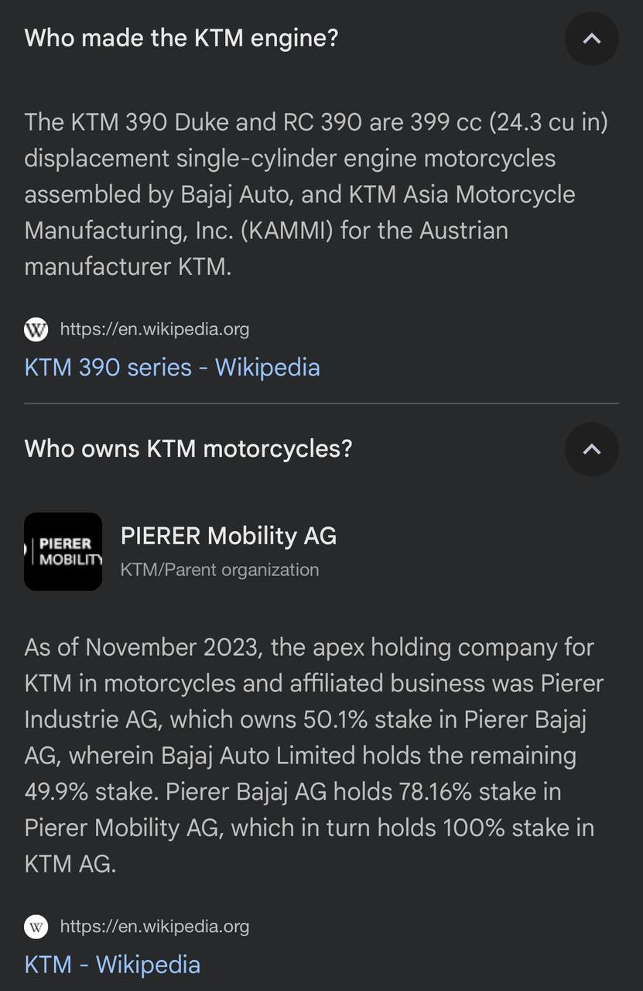The image size is (643, 991).
Task: Click the en.wikipedia.org URL under the ownership answer
Action: pyautogui.click(x=155, y=927)
